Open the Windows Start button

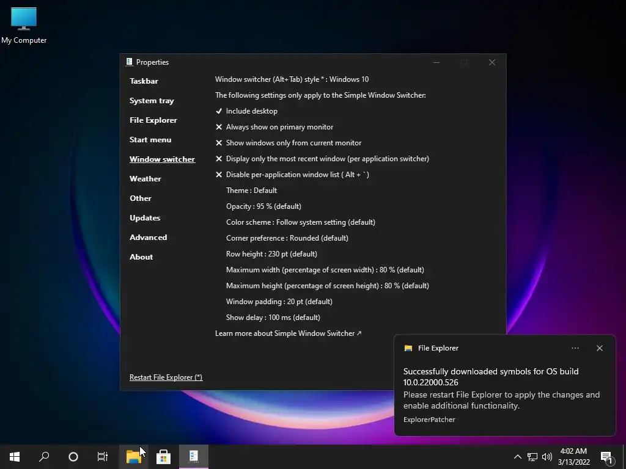(x=15, y=457)
